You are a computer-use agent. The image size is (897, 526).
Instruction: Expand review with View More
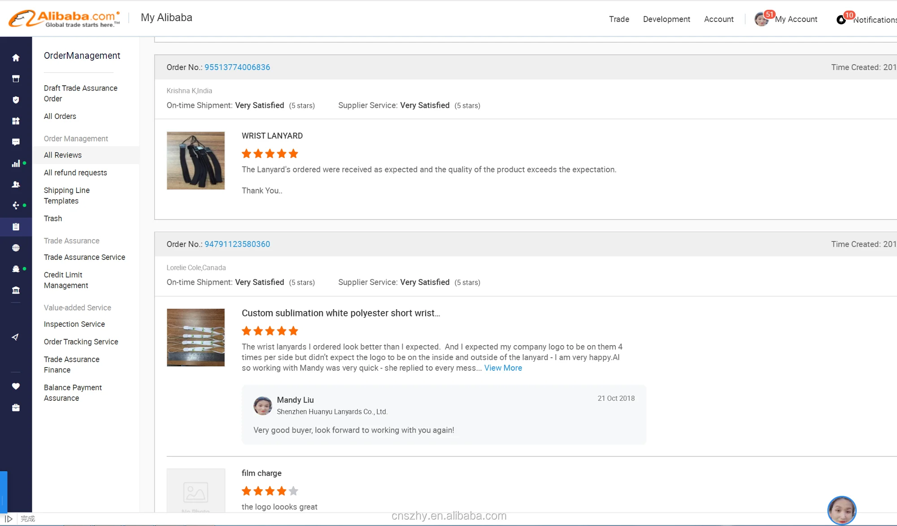[x=503, y=368]
